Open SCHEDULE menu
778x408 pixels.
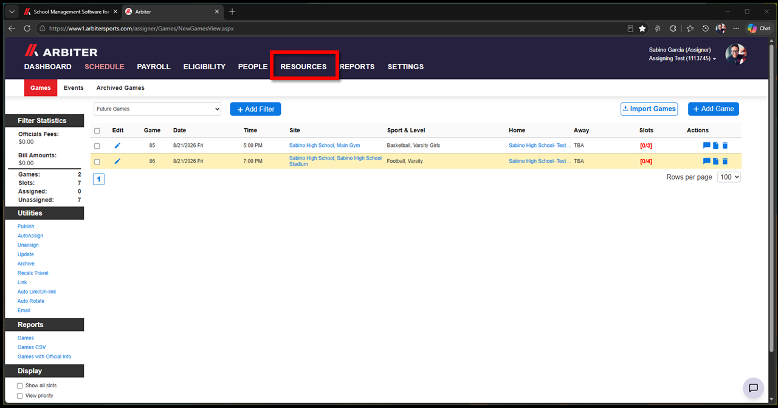coord(105,67)
